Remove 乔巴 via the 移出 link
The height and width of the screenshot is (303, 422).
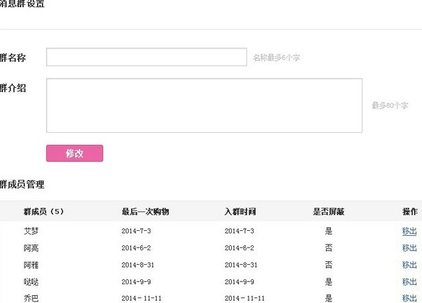[x=409, y=298]
